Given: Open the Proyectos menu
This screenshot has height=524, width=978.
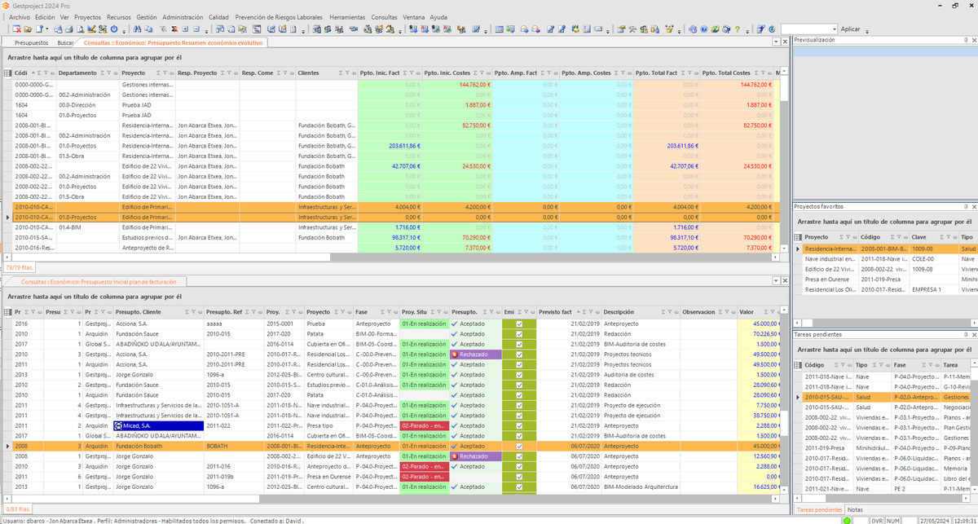Looking at the screenshot, I should tap(87, 17).
